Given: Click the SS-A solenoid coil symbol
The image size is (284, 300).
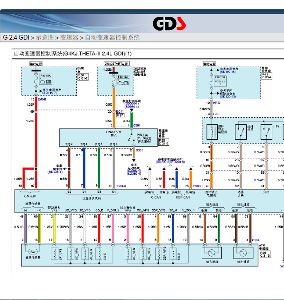Looking at the screenshot, I should click(x=173, y=254).
